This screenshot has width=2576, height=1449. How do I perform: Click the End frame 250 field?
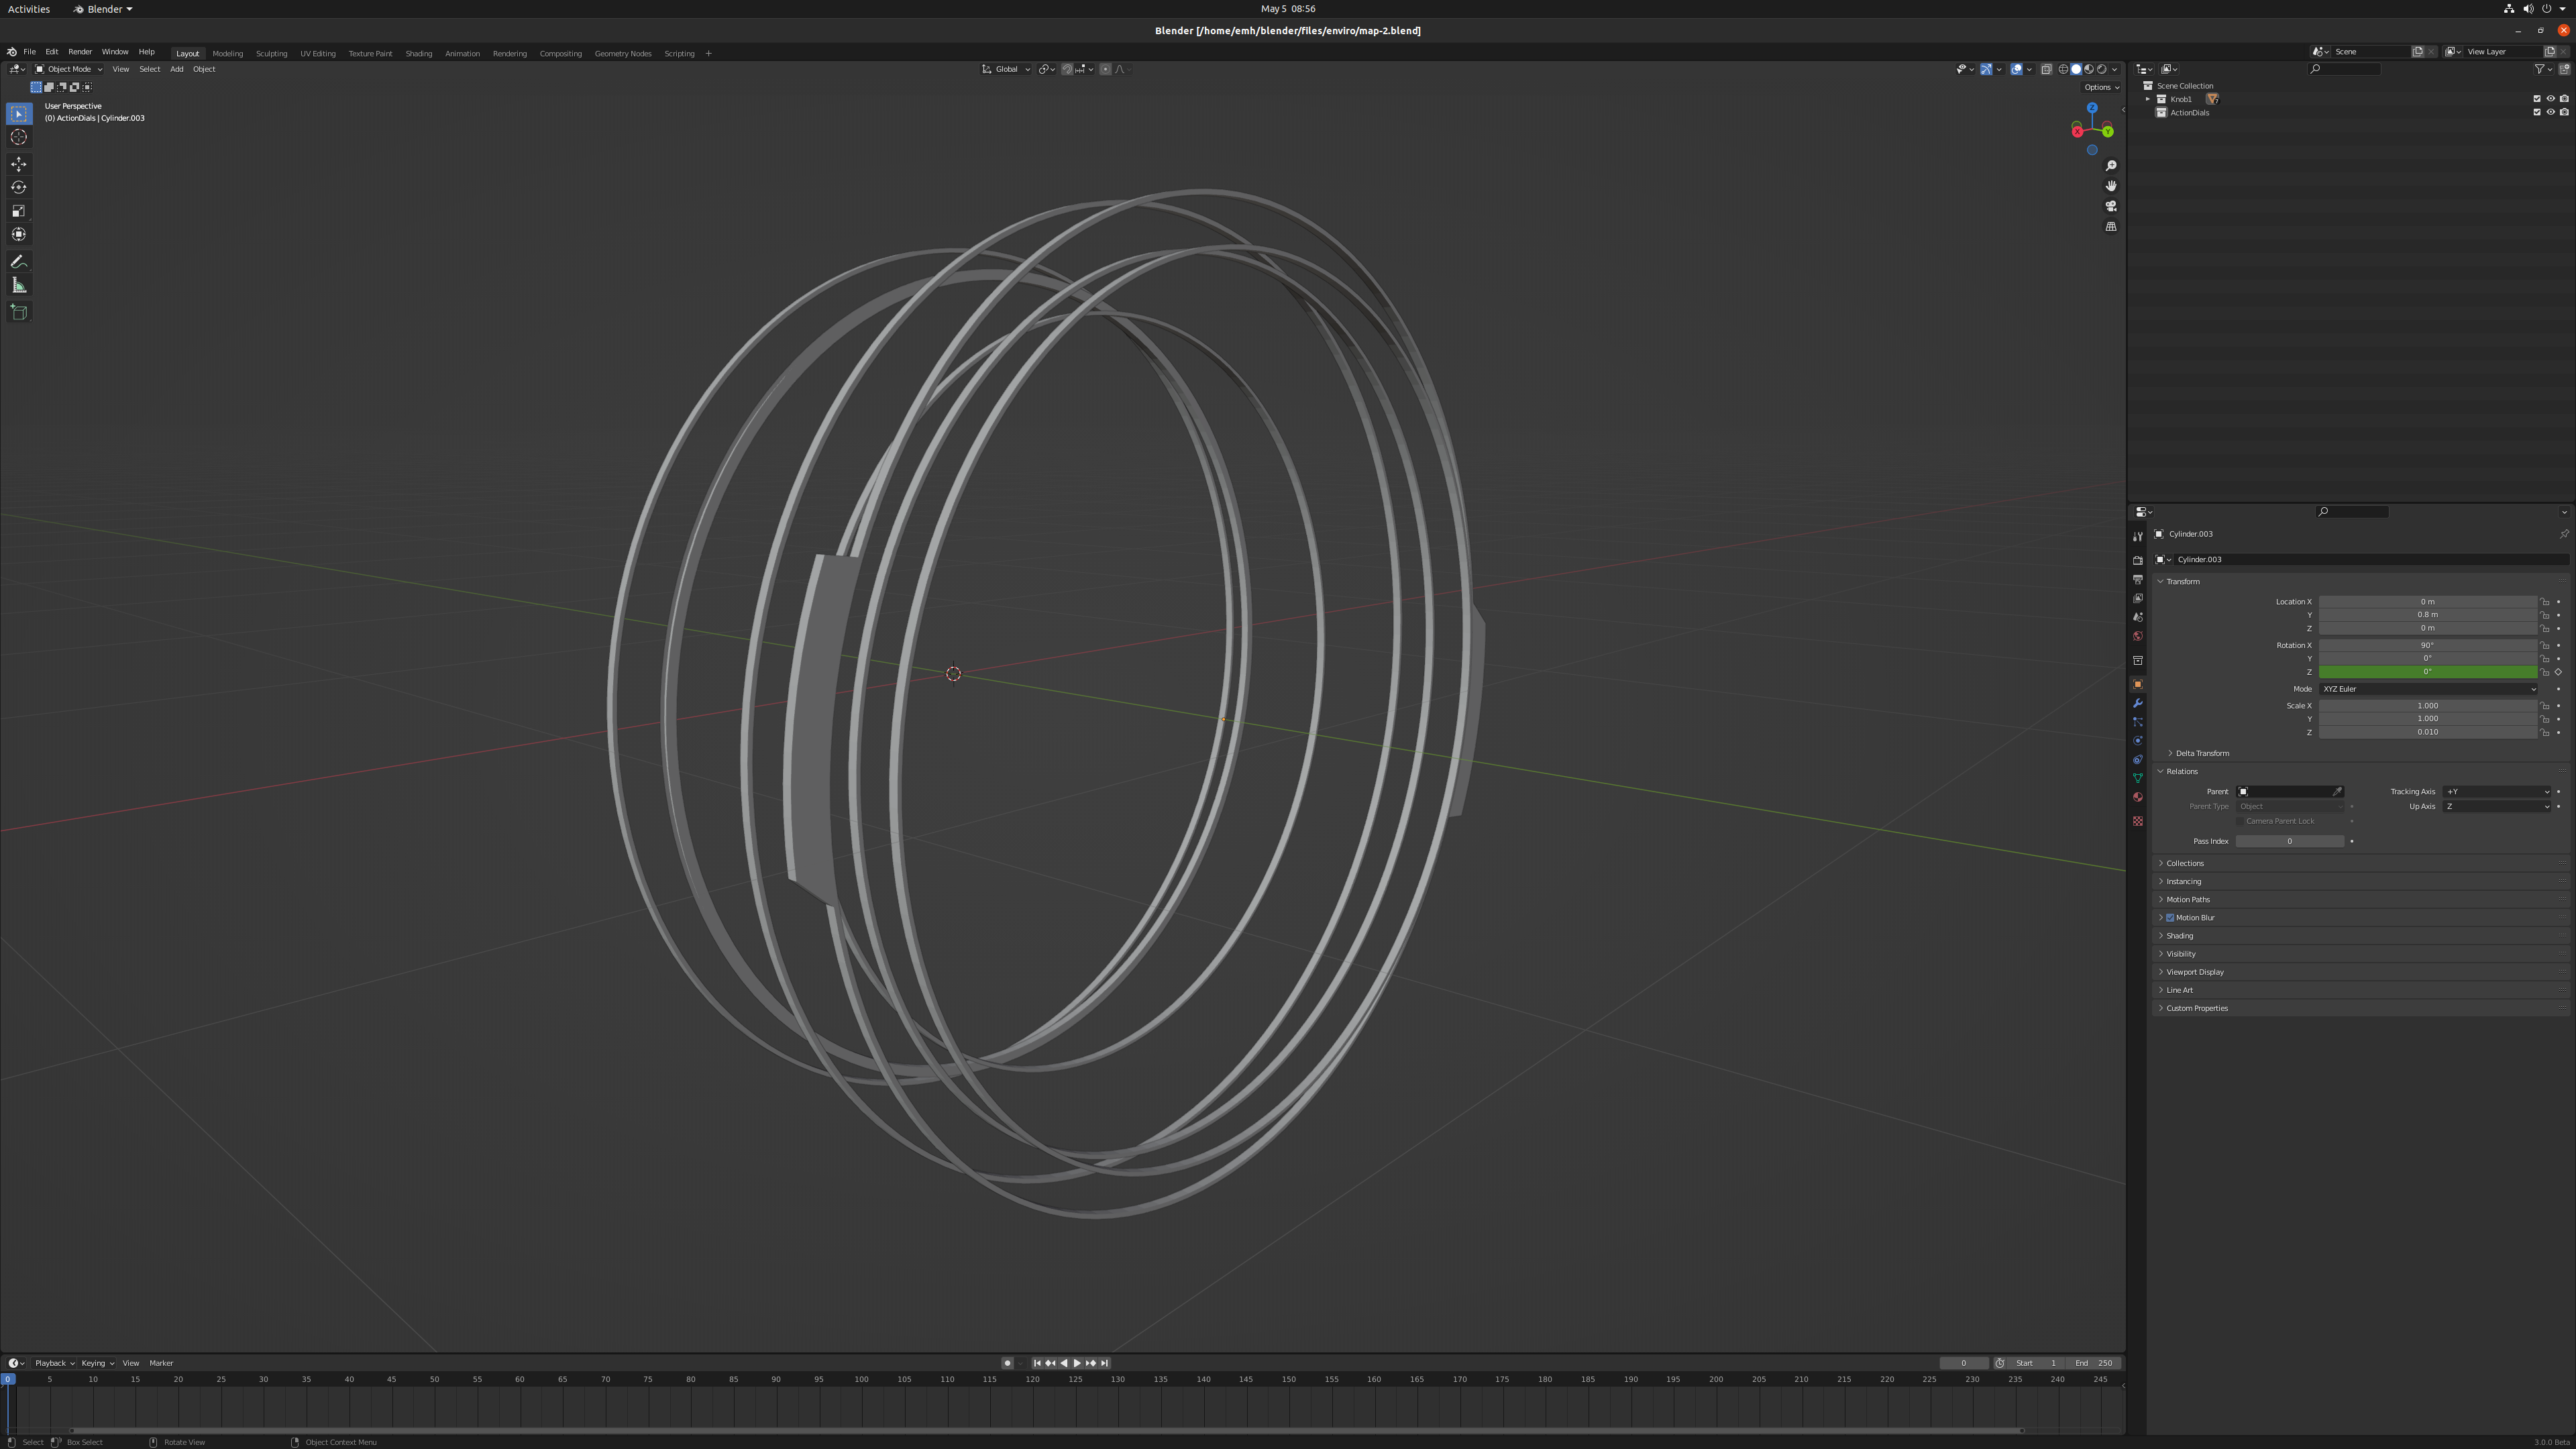[2093, 1363]
